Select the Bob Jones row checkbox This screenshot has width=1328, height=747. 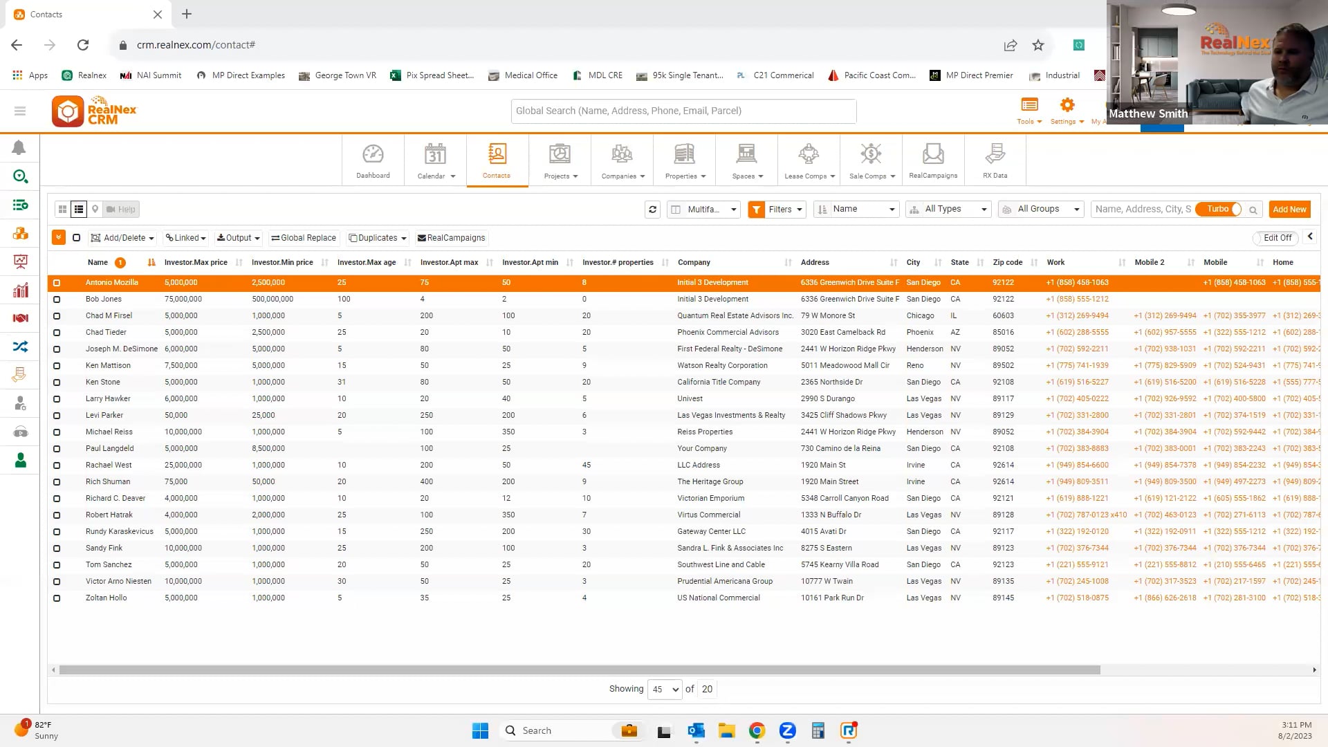coord(57,299)
